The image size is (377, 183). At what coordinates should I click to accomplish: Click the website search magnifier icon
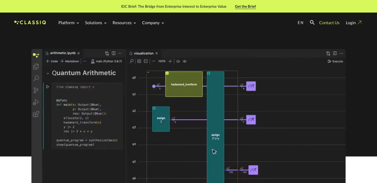click(312, 23)
